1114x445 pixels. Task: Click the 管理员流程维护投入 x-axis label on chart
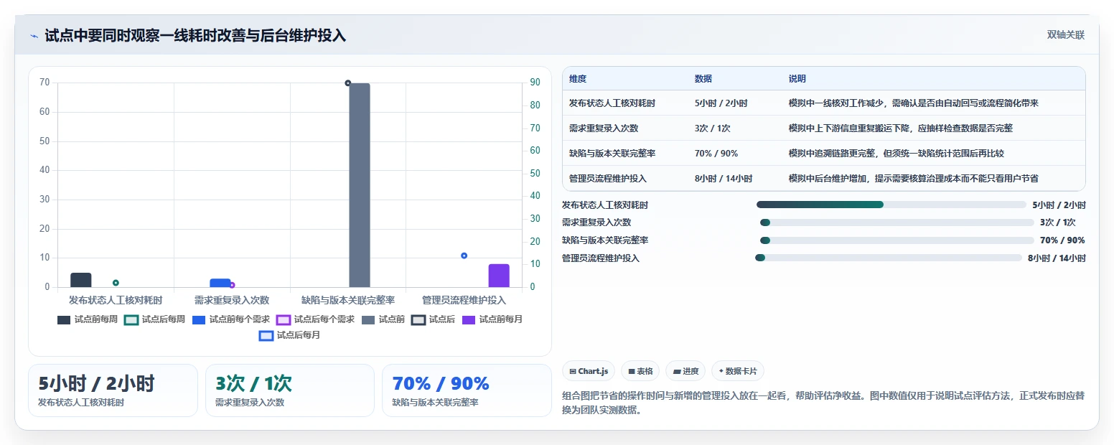click(464, 300)
